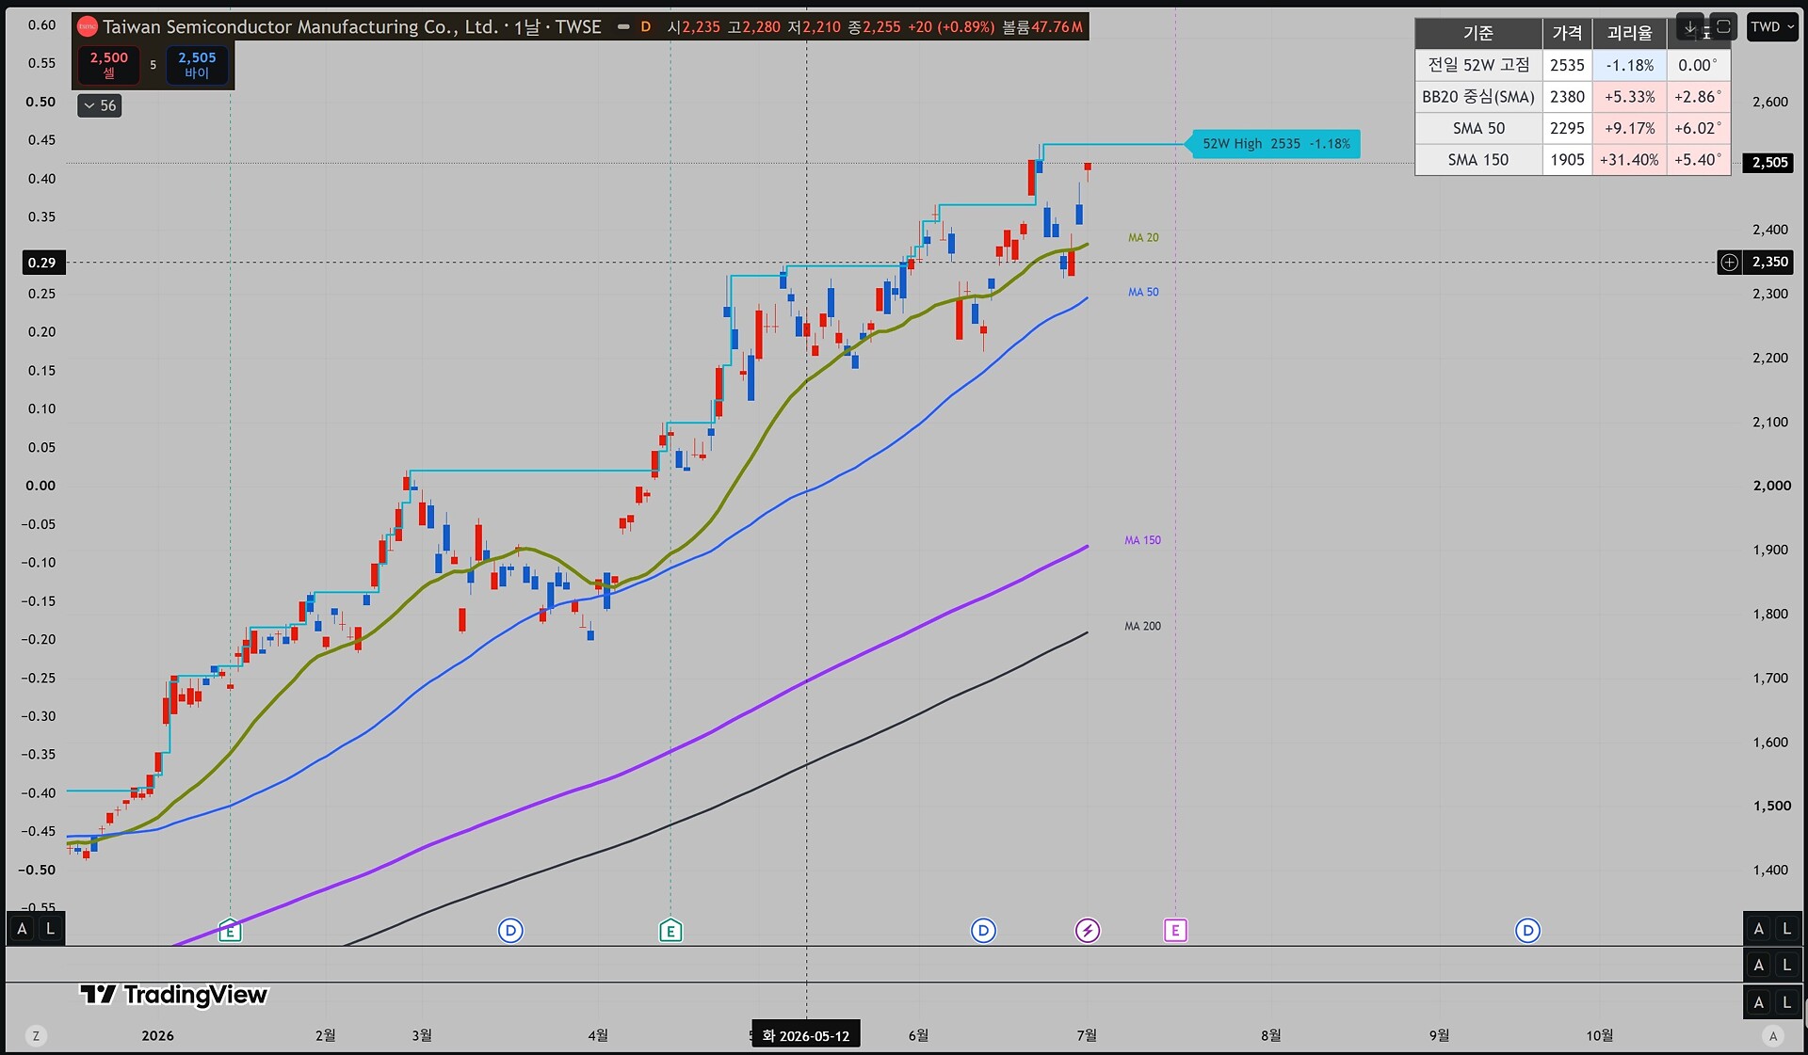Viewport: 1808px width, 1055px height.
Task: Toggle log scale L on the middle indicator pane
Action: (x=1786, y=965)
